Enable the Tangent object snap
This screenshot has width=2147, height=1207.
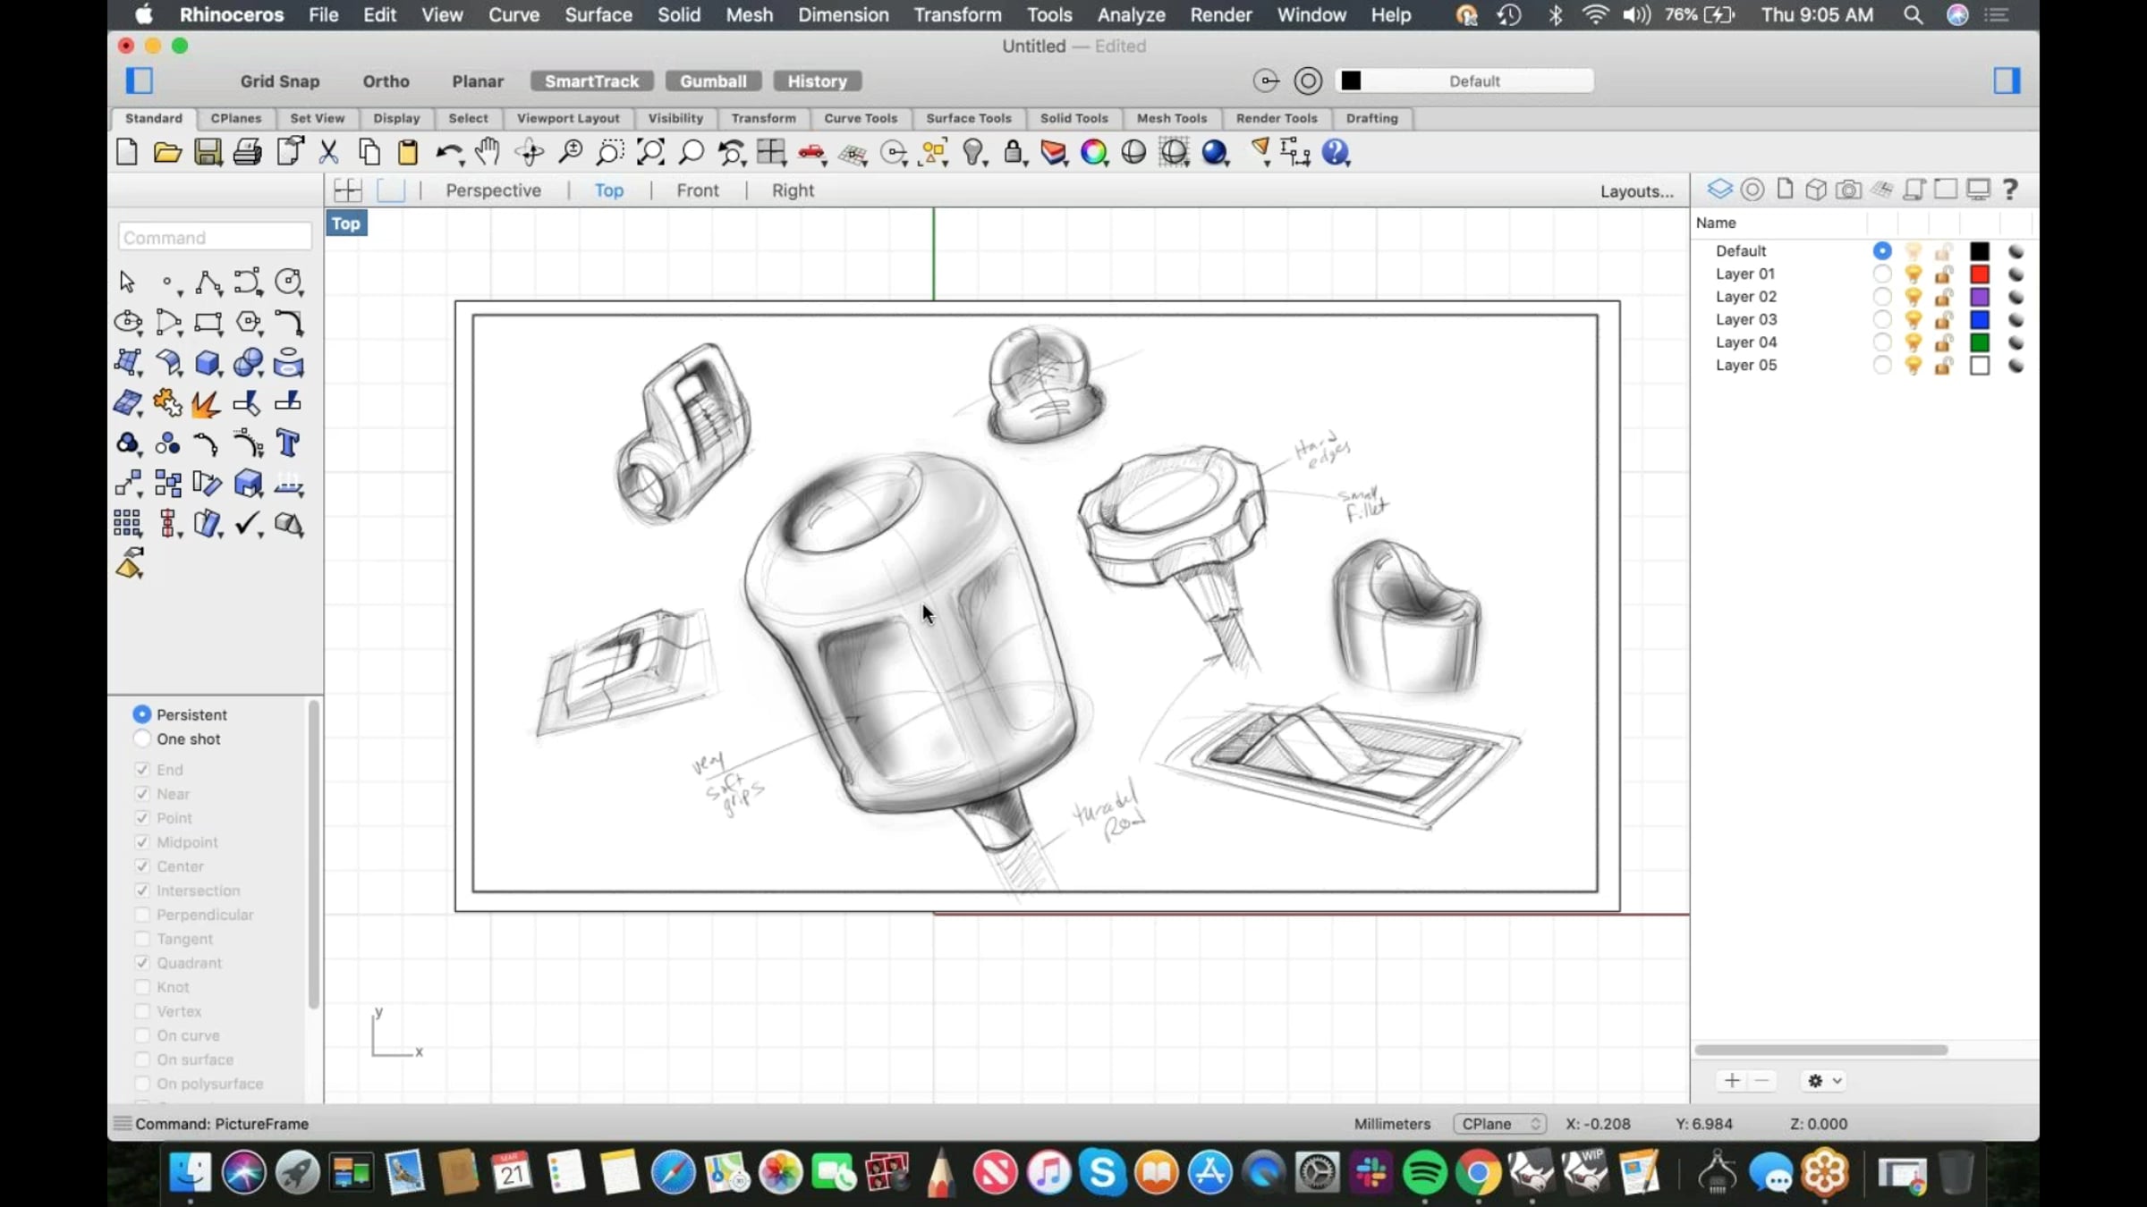pyautogui.click(x=141, y=939)
